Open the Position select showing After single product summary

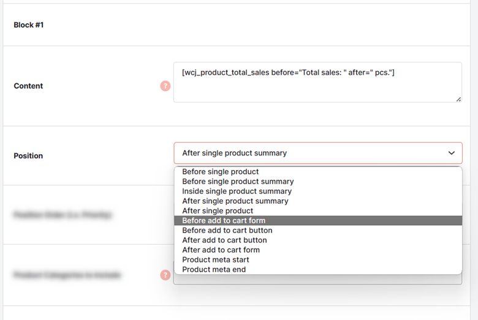coord(318,153)
